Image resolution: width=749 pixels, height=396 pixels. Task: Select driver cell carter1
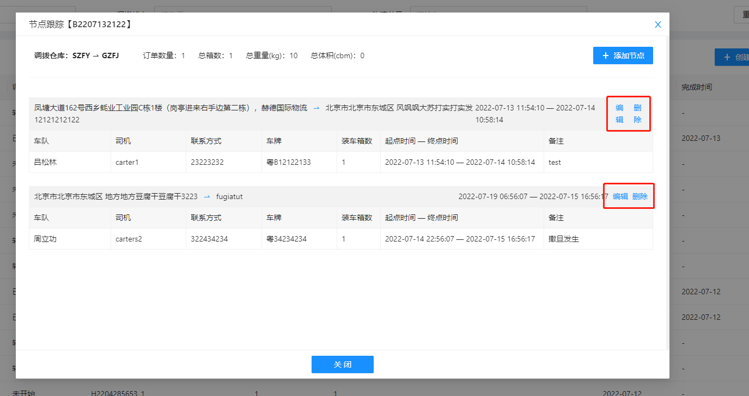click(127, 162)
